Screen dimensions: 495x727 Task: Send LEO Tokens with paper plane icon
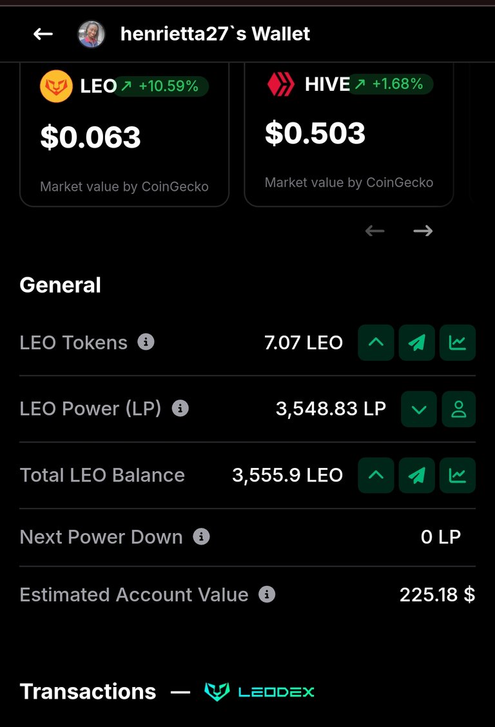(x=416, y=343)
